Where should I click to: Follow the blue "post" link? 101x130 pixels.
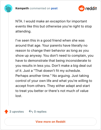click(x=54, y=8)
